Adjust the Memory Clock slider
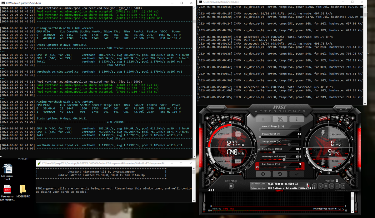The width and height of the screenshot is (375, 218). click(280, 160)
